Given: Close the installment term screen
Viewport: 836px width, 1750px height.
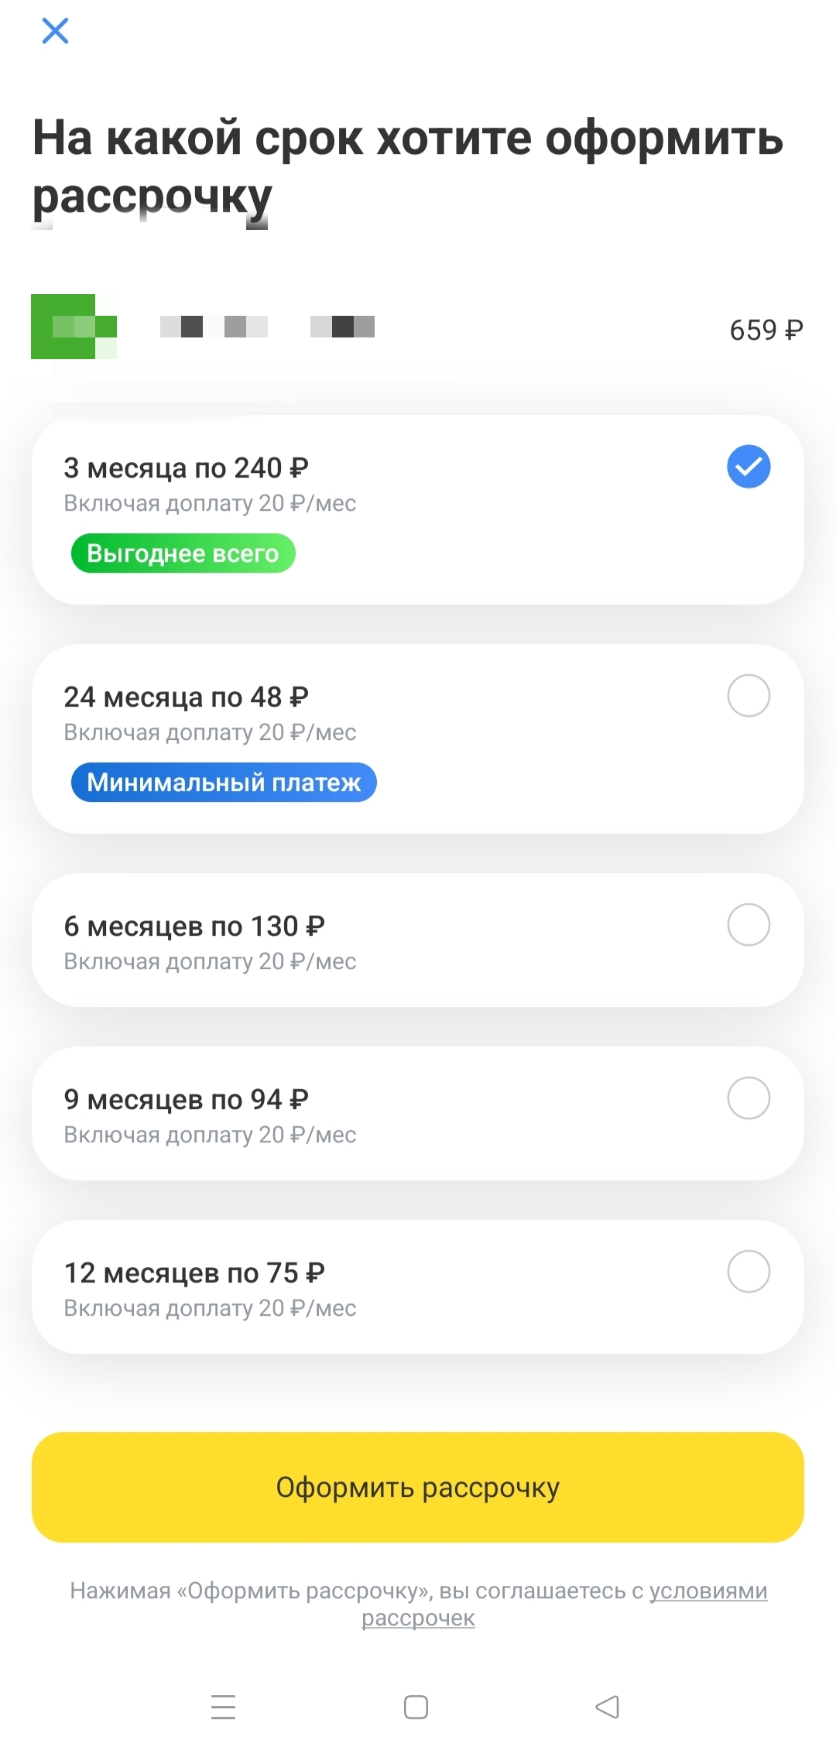Looking at the screenshot, I should click(55, 31).
